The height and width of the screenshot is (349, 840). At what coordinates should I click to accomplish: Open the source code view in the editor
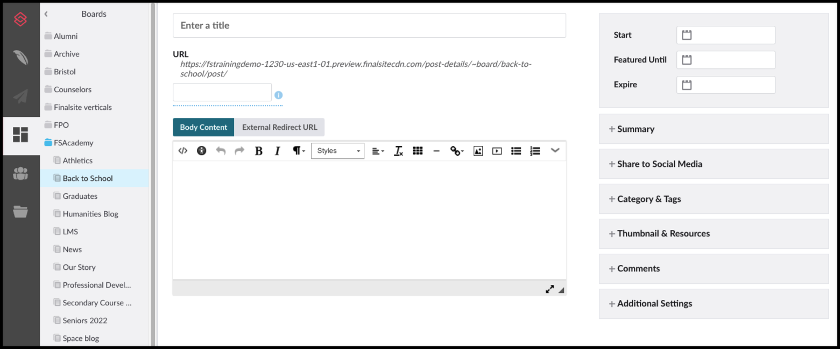point(182,151)
